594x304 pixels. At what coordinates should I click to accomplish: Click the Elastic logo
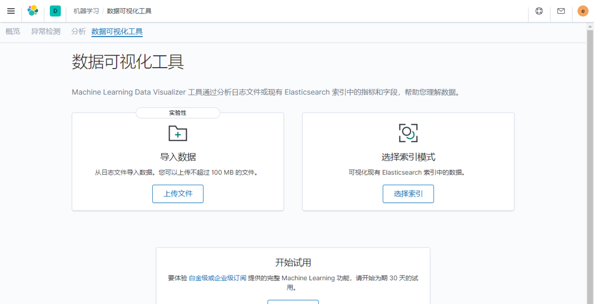[33, 11]
